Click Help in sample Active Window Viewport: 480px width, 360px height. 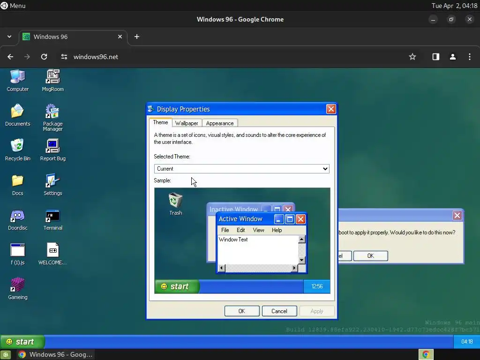(x=277, y=230)
